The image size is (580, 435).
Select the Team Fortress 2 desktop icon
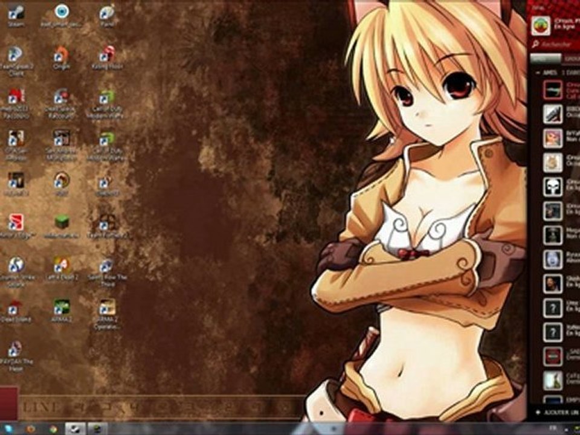click(x=108, y=225)
